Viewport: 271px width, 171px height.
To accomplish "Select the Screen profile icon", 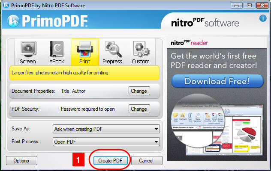I will pyautogui.click(x=28, y=53).
